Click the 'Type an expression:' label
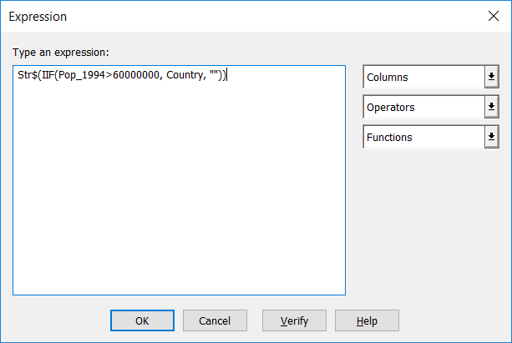Image resolution: width=512 pixels, height=343 pixels. [x=60, y=52]
